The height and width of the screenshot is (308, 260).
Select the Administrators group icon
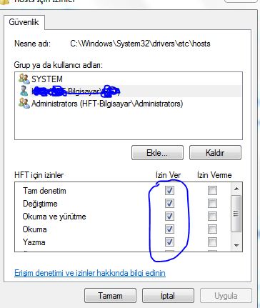click(24, 104)
